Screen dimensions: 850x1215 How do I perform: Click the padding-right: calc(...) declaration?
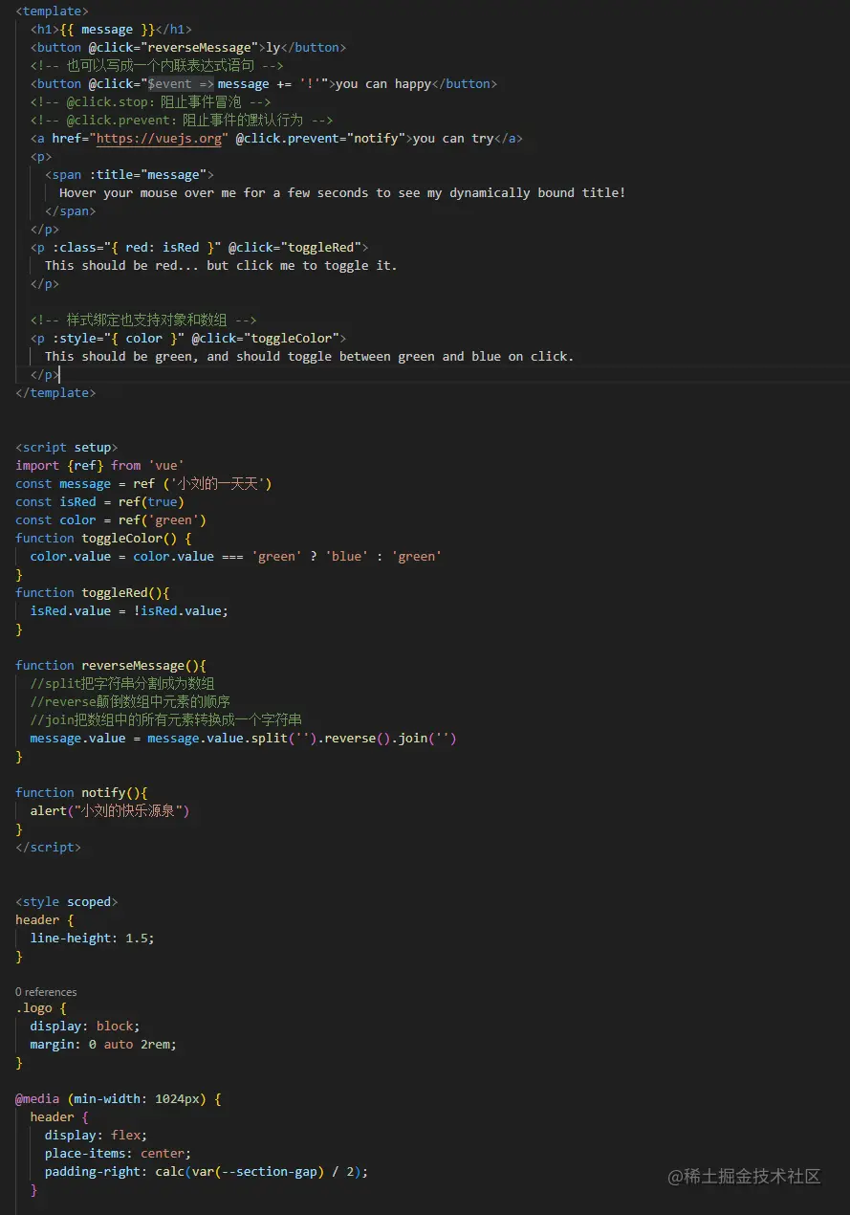(207, 1171)
